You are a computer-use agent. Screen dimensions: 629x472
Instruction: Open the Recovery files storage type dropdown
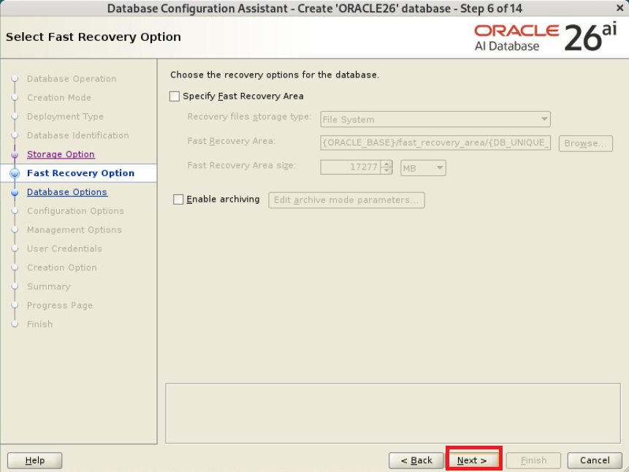point(435,119)
